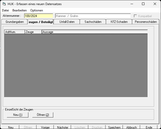Click the AdrNum. column header
Viewport: 161px width, 129px height.
click(14, 32)
